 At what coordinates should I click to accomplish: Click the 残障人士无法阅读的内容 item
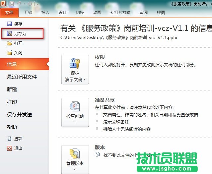127,129
